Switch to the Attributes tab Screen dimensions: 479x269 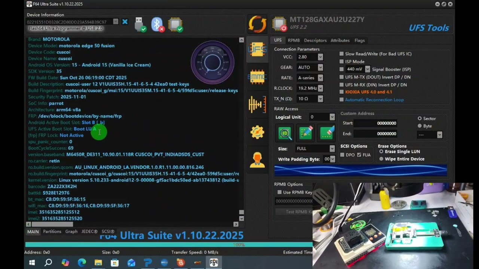click(340, 40)
